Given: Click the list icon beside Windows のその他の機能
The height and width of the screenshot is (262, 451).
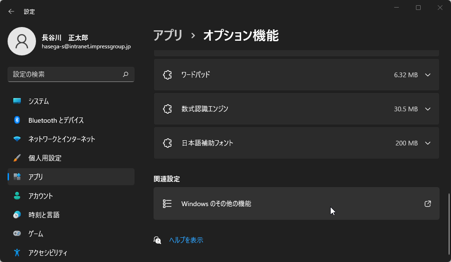Looking at the screenshot, I should pyautogui.click(x=167, y=204).
